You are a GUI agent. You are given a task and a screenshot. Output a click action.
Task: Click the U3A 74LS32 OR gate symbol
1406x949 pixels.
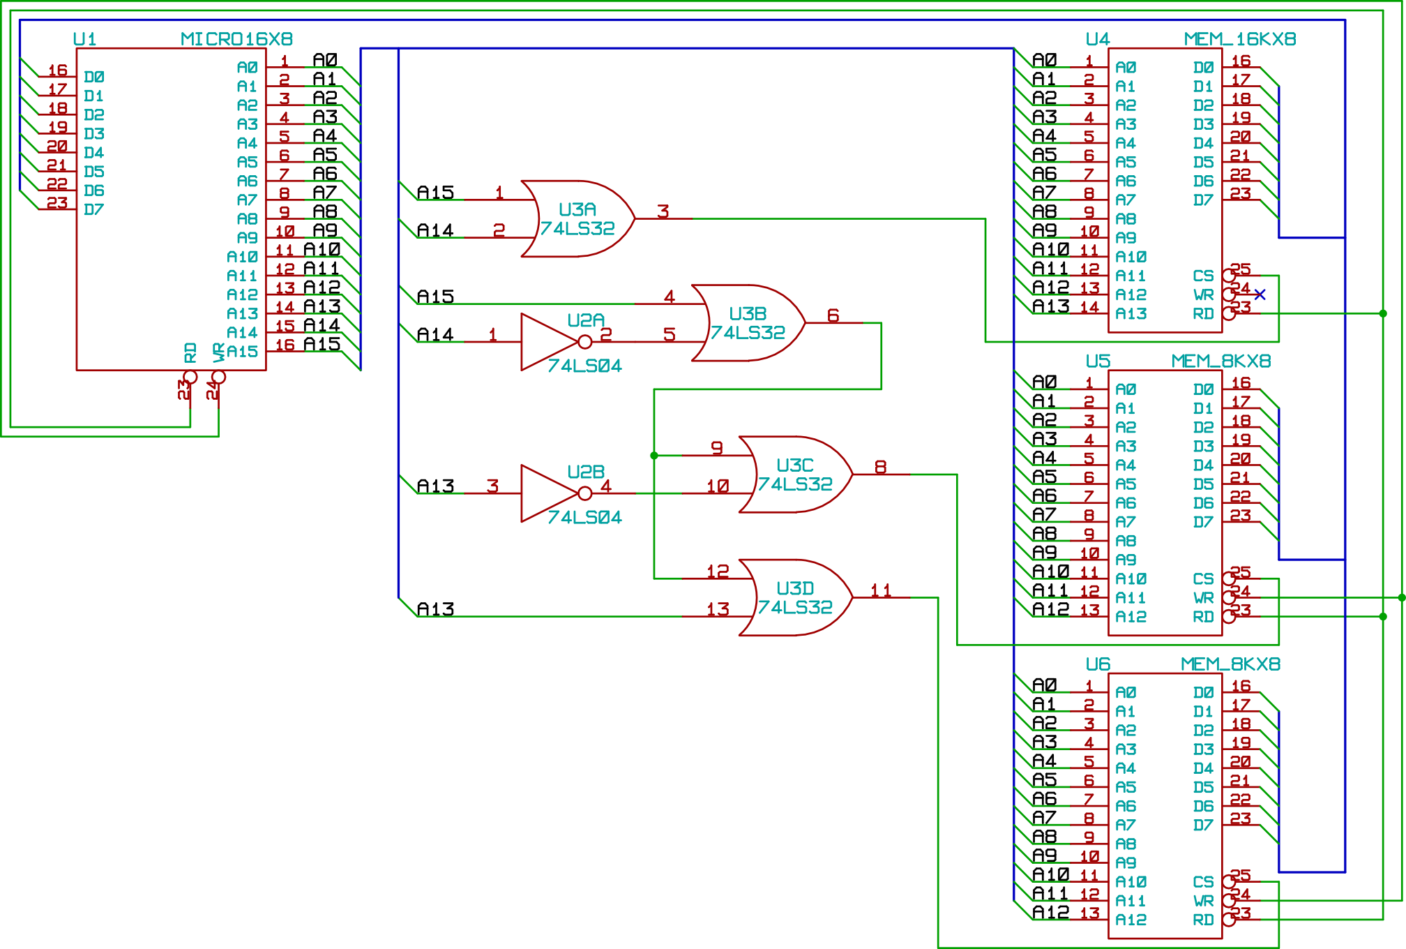[577, 219]
